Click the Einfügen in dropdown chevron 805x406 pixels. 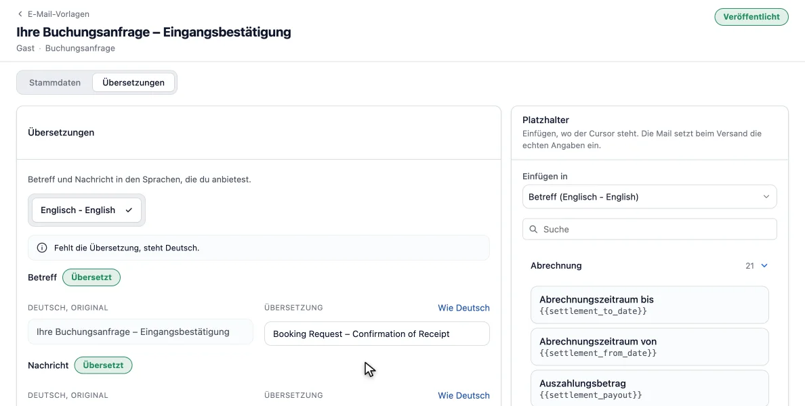pos(766,197)
